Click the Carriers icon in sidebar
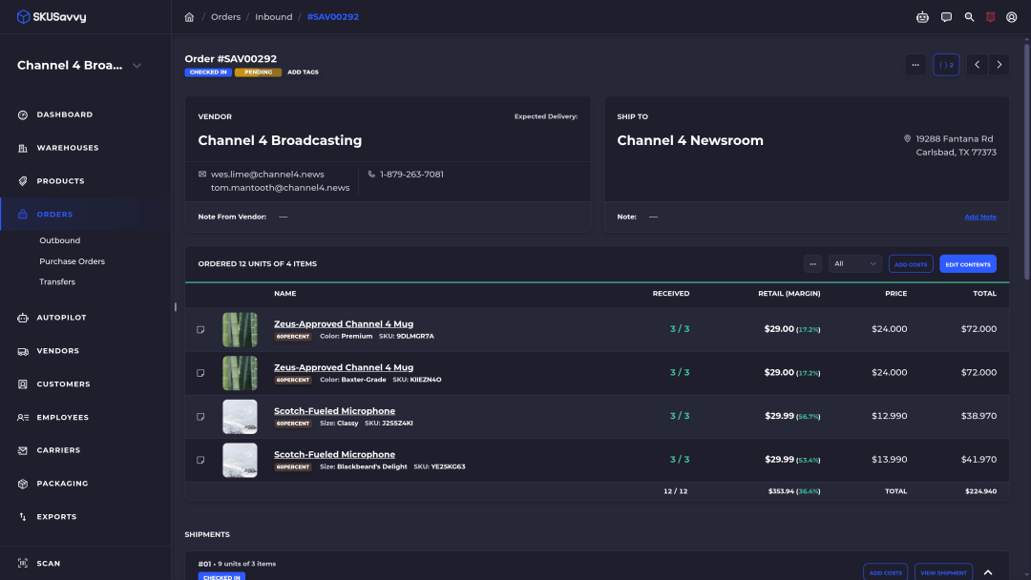The image size is (1031, 580). pyautogui.click(x=23, y=450)
